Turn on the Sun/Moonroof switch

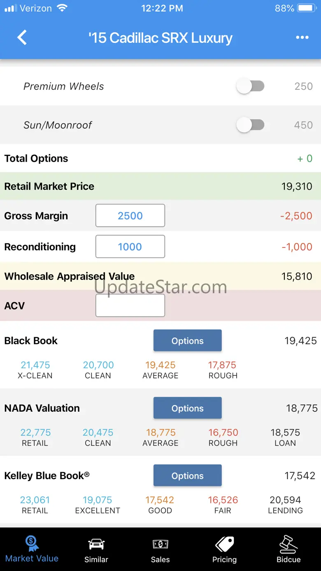tap(250, 125)
